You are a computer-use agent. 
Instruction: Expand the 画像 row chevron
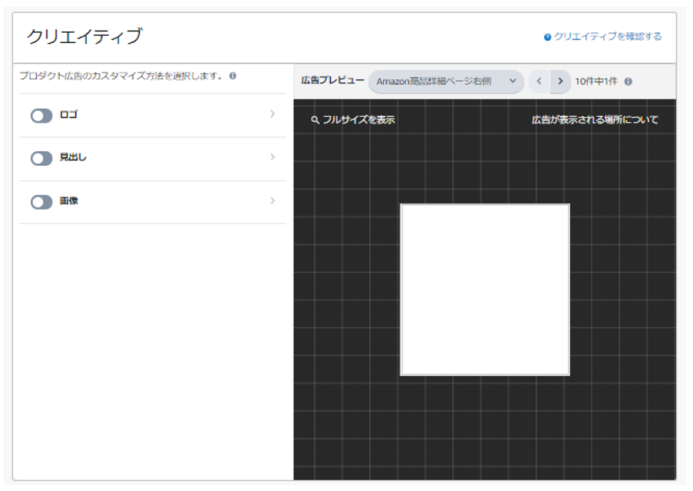272,201
